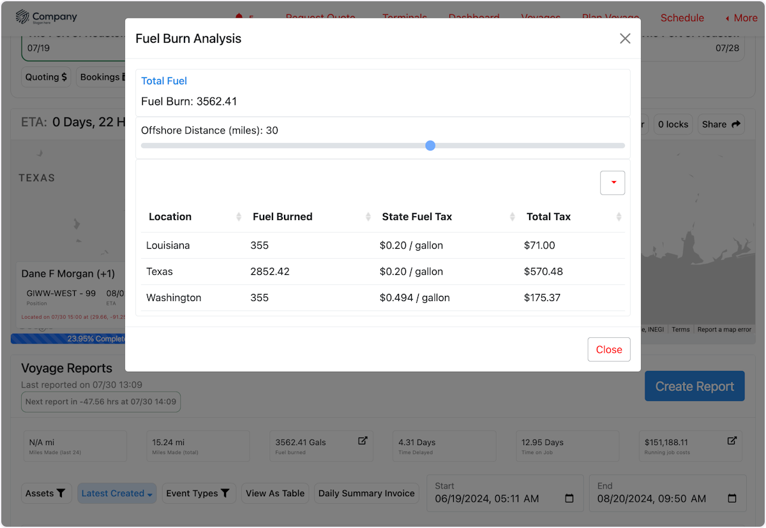Navigate to the Dashboard menu item
766x528 pixels.
point(474,18)
